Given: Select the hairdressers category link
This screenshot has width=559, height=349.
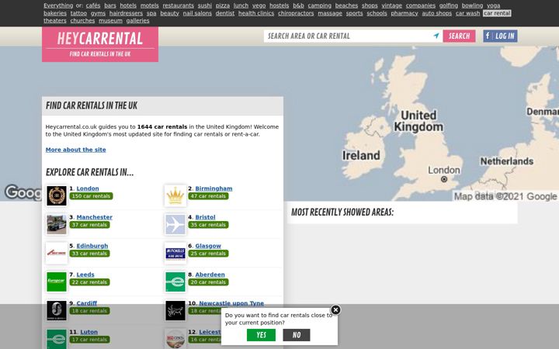Looking at the screenshot, I should coord(126,13).
